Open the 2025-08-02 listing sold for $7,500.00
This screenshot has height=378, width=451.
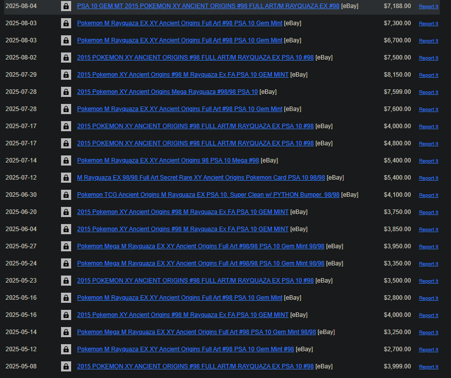[195, 58]
